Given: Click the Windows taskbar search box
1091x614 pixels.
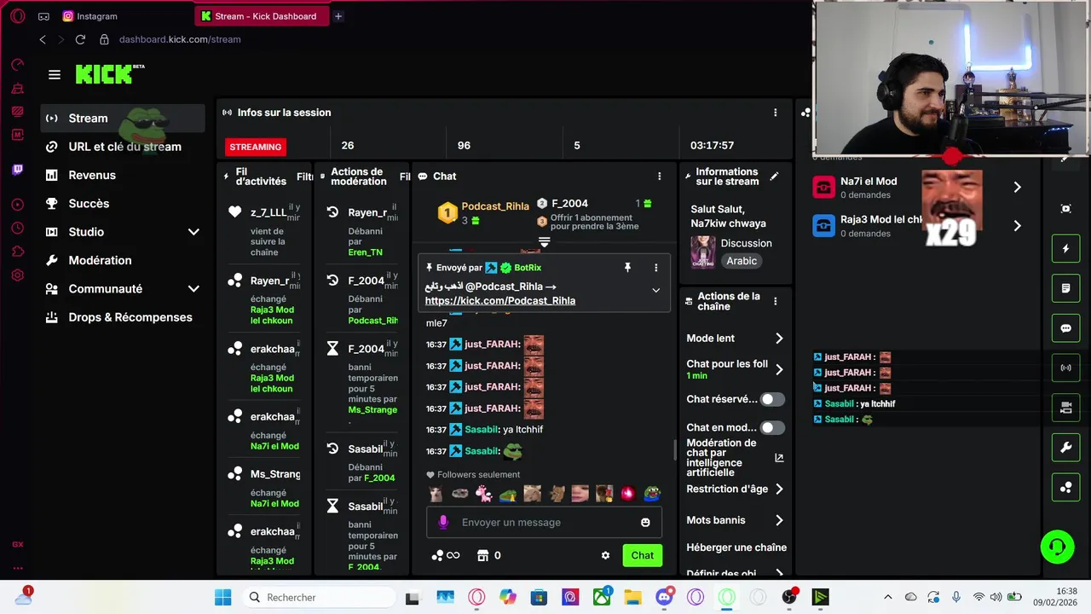Looking at the screenshot, I should 317,597.
